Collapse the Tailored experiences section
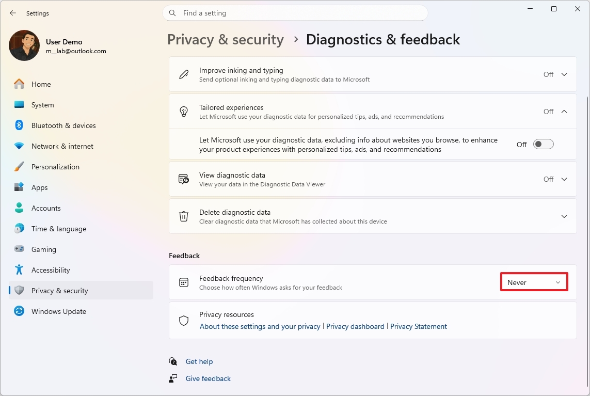Viewport: 590px width, 396px height. [564, 111]
